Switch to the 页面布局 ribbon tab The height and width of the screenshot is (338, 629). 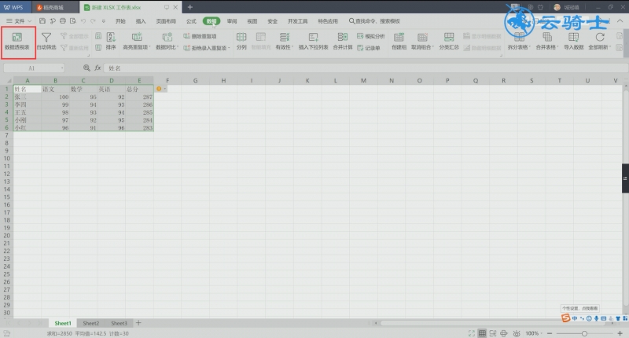166,21
